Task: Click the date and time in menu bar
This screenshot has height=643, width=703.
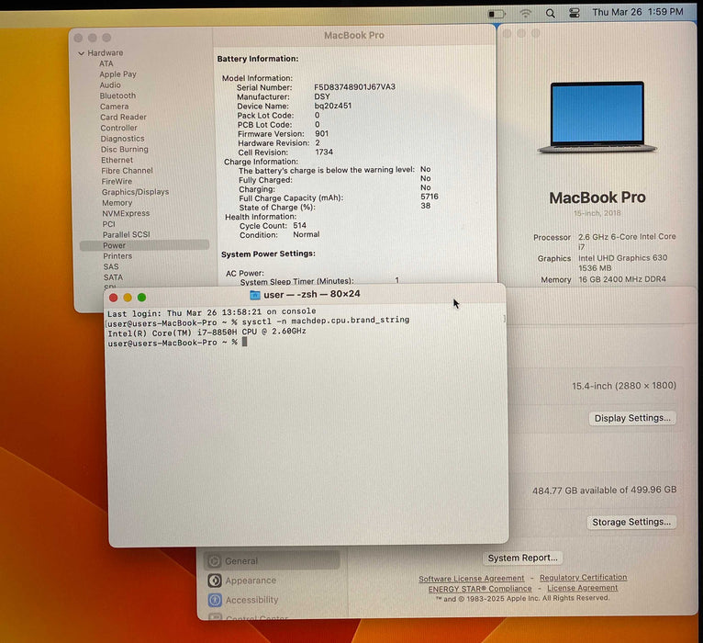Action: (638, 12)
